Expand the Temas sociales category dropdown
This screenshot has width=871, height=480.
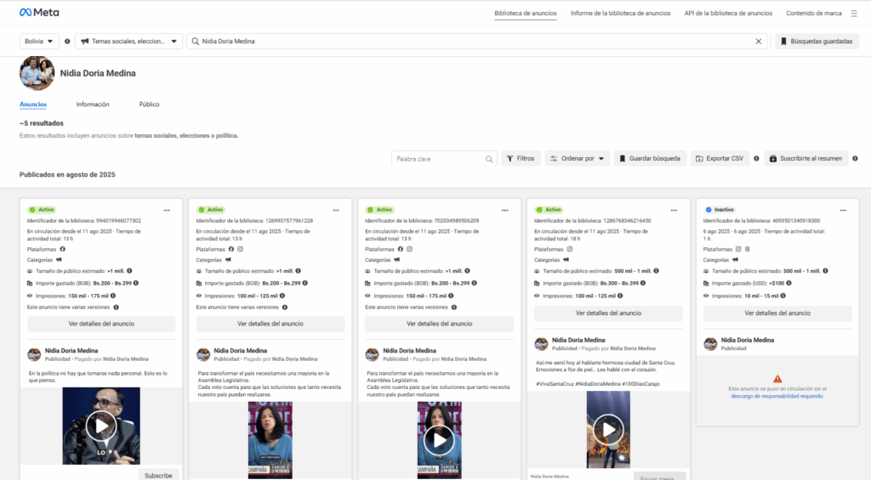pyautogui.click(x=128, y=41)
